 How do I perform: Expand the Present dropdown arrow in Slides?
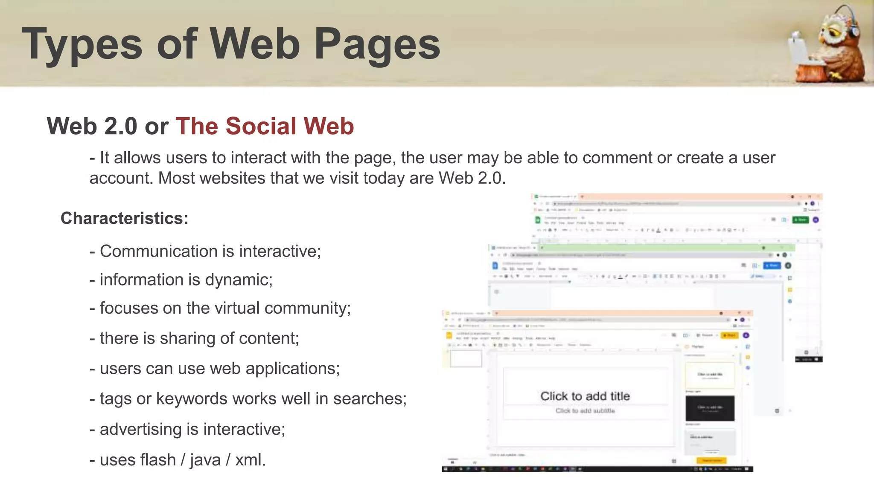point(717,335)
